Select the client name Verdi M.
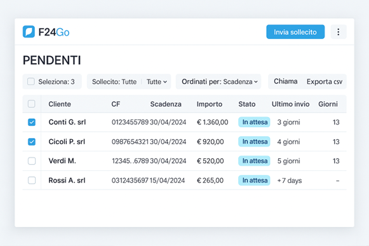The width and height of the screenshot is (369, 246). [62, 161]
